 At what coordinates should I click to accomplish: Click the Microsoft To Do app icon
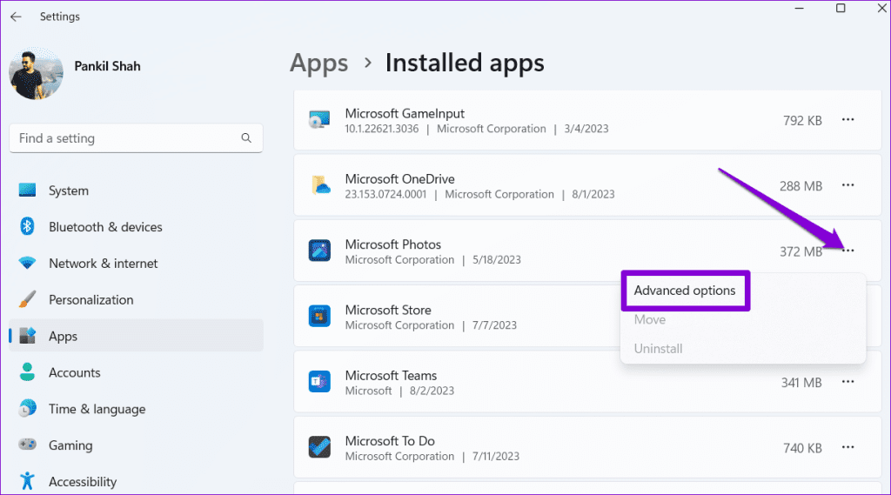coord(319,447)
